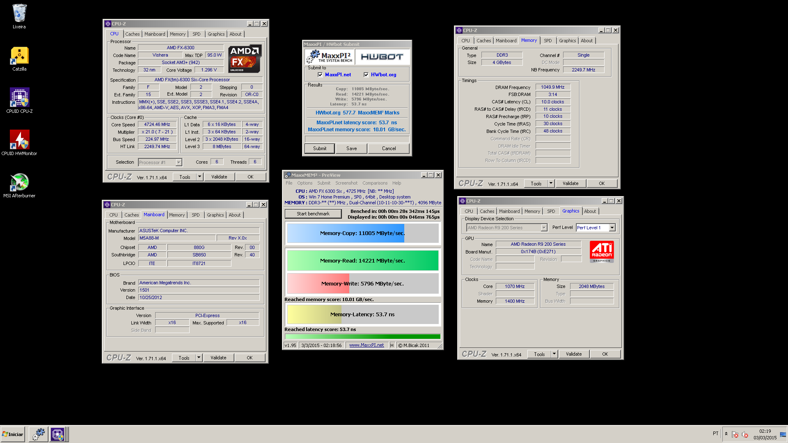Select the MaxxPI taskbar icon
Screen dimensions: 788x443
pyautogui.click(x=39, y=434)
